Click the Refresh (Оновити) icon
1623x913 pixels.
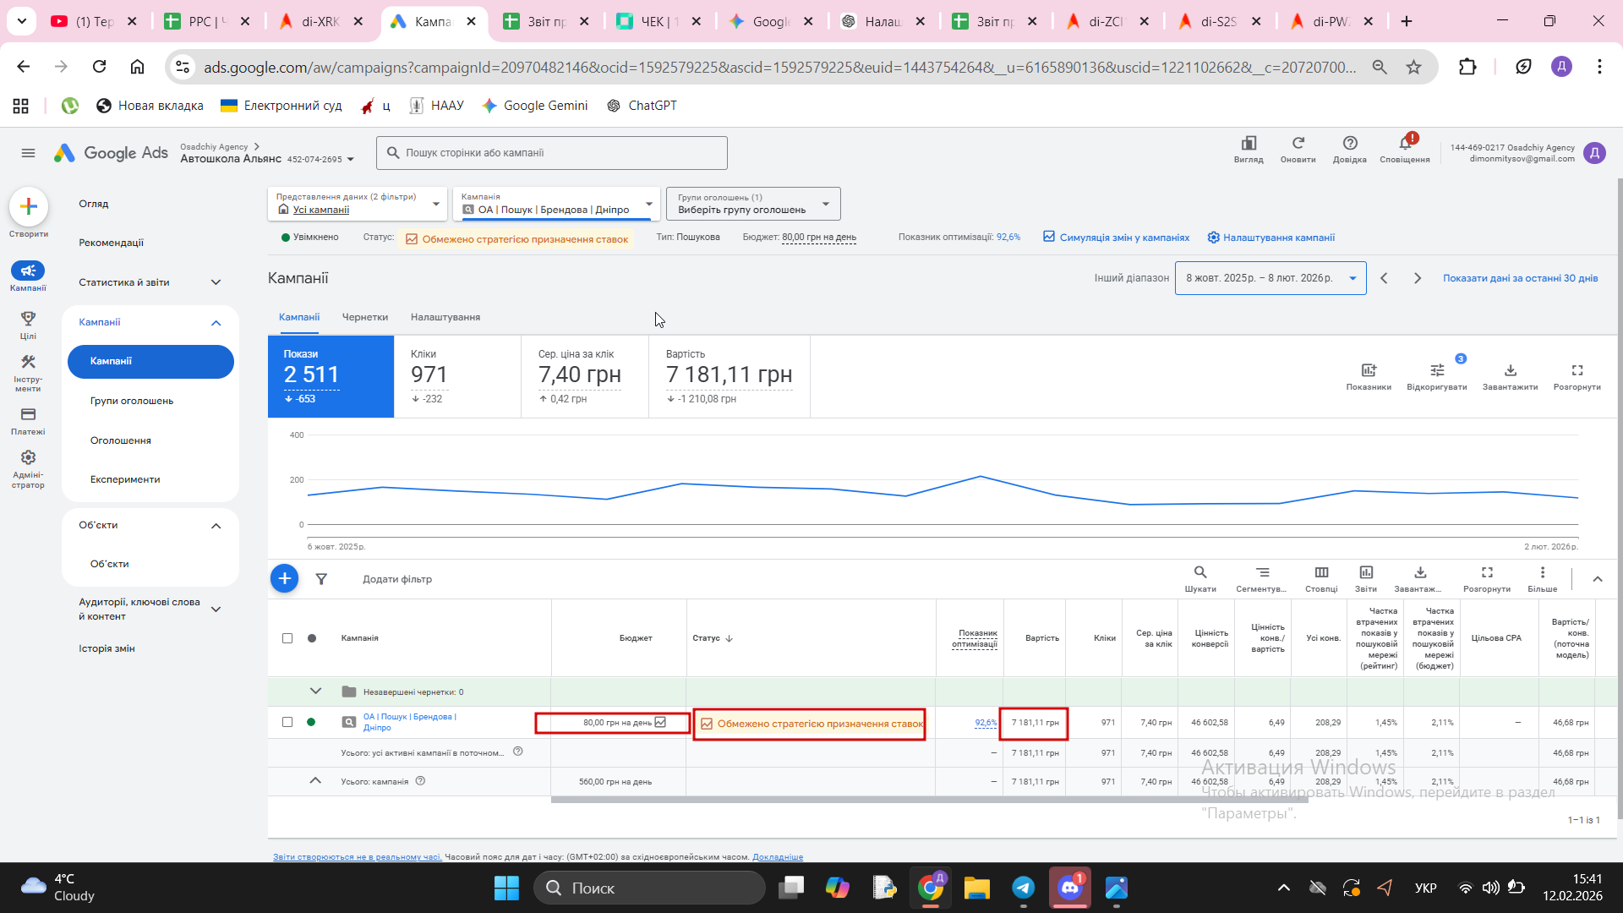coord(1298,145)
